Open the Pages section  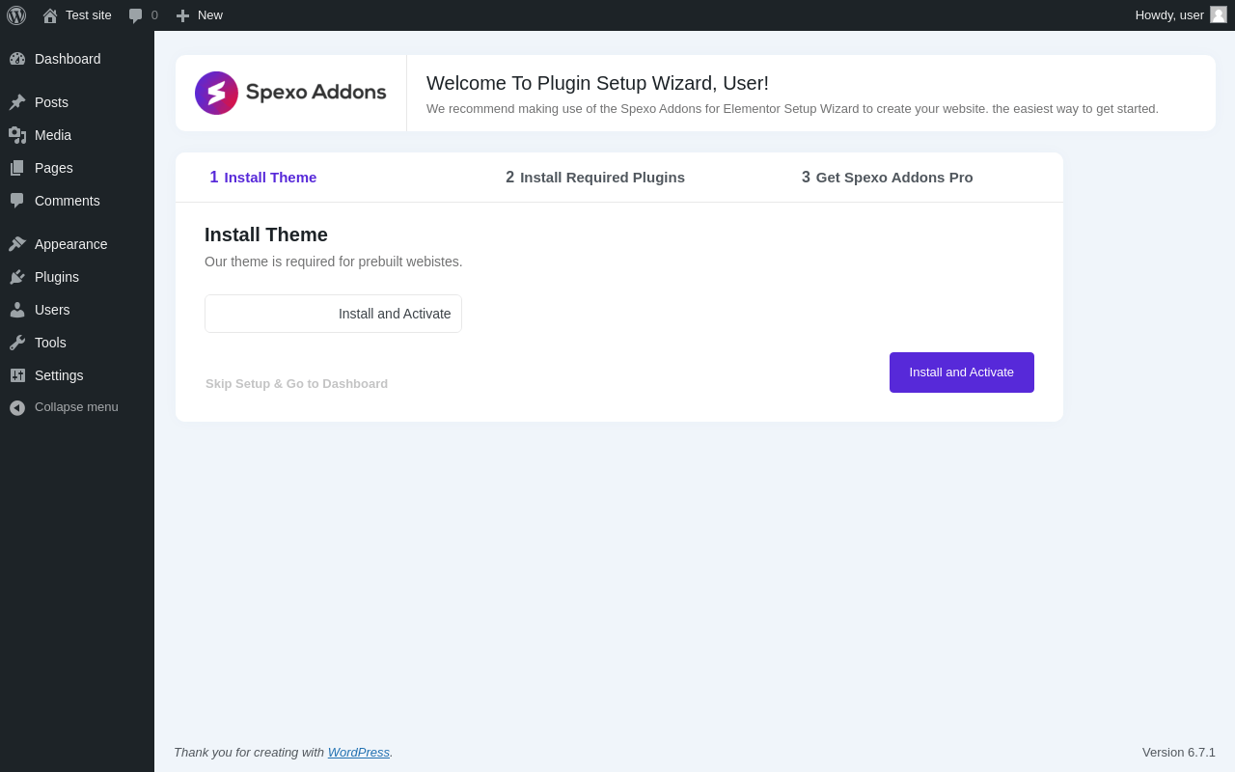coord(77,168)
